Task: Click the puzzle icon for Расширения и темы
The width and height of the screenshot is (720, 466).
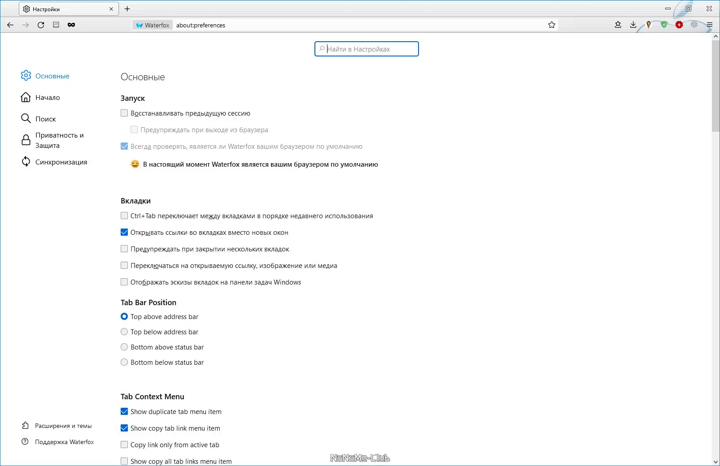Action: click(x=26, y=426)
